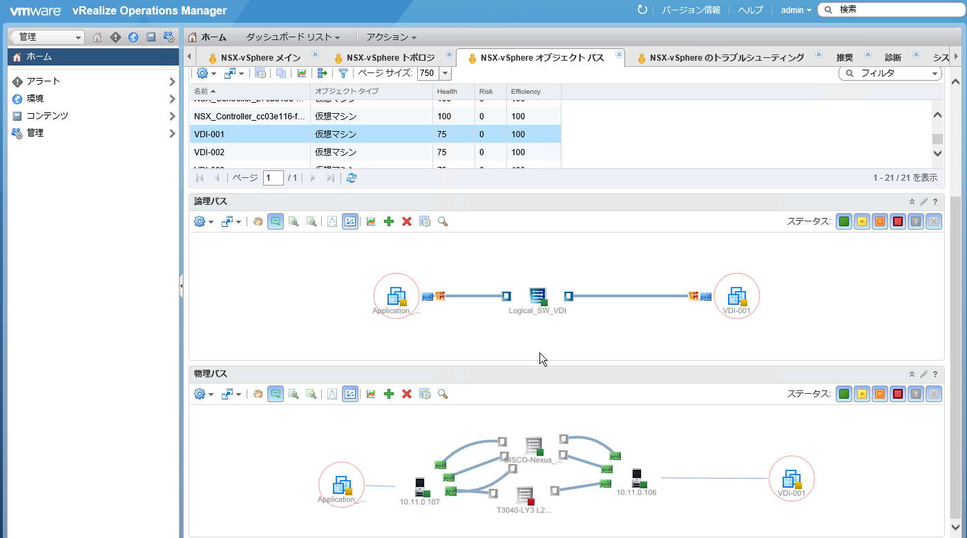This screenshot has height=538, width=967.
Task: Select the VDI-002 row
Action: coord(375,152)
